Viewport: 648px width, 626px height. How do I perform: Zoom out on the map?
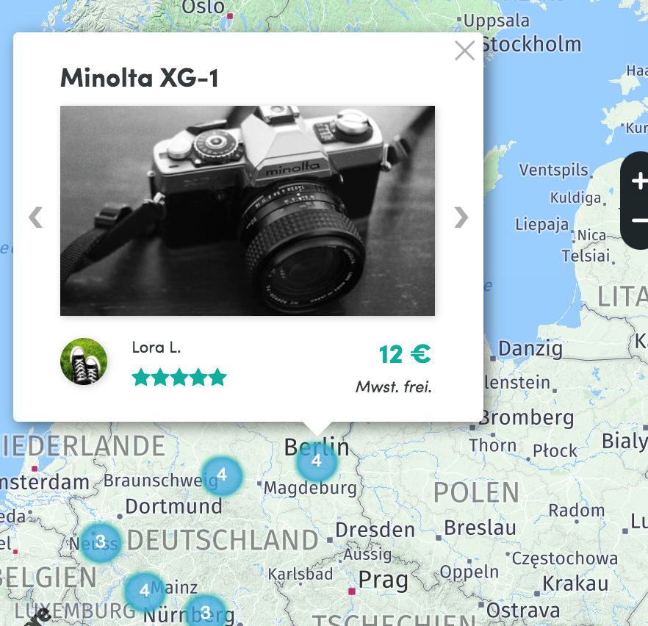[640, 220]
